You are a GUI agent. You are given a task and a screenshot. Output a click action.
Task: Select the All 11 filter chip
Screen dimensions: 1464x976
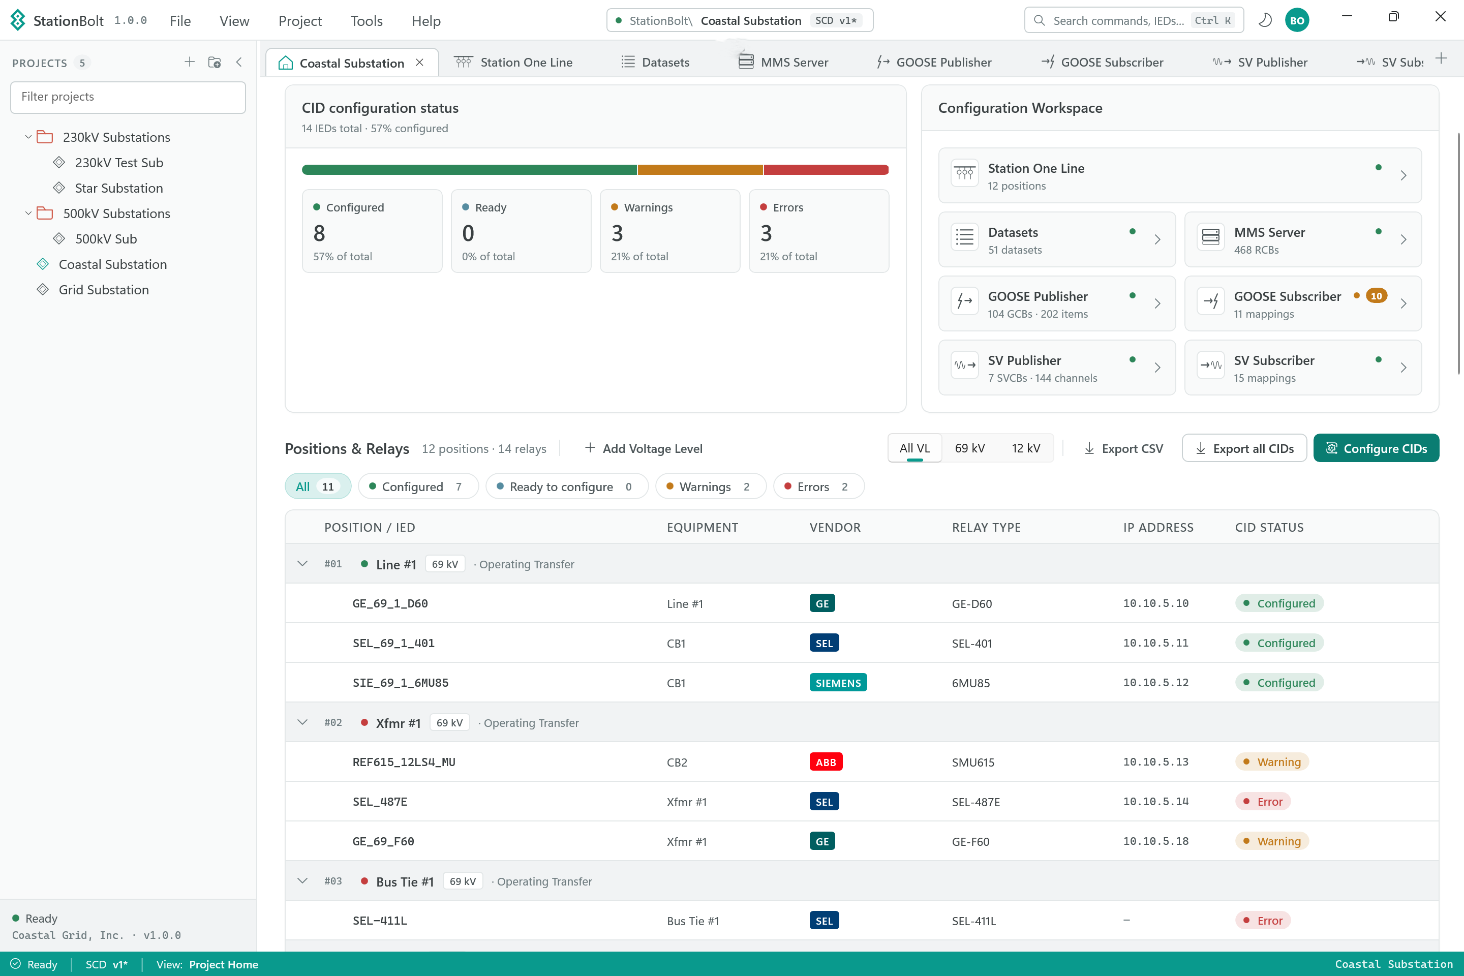tap(318, 486)
